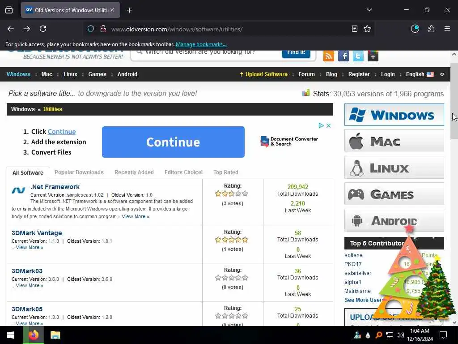
Task: Open a new tab with plus button
Action: [129, 10]
